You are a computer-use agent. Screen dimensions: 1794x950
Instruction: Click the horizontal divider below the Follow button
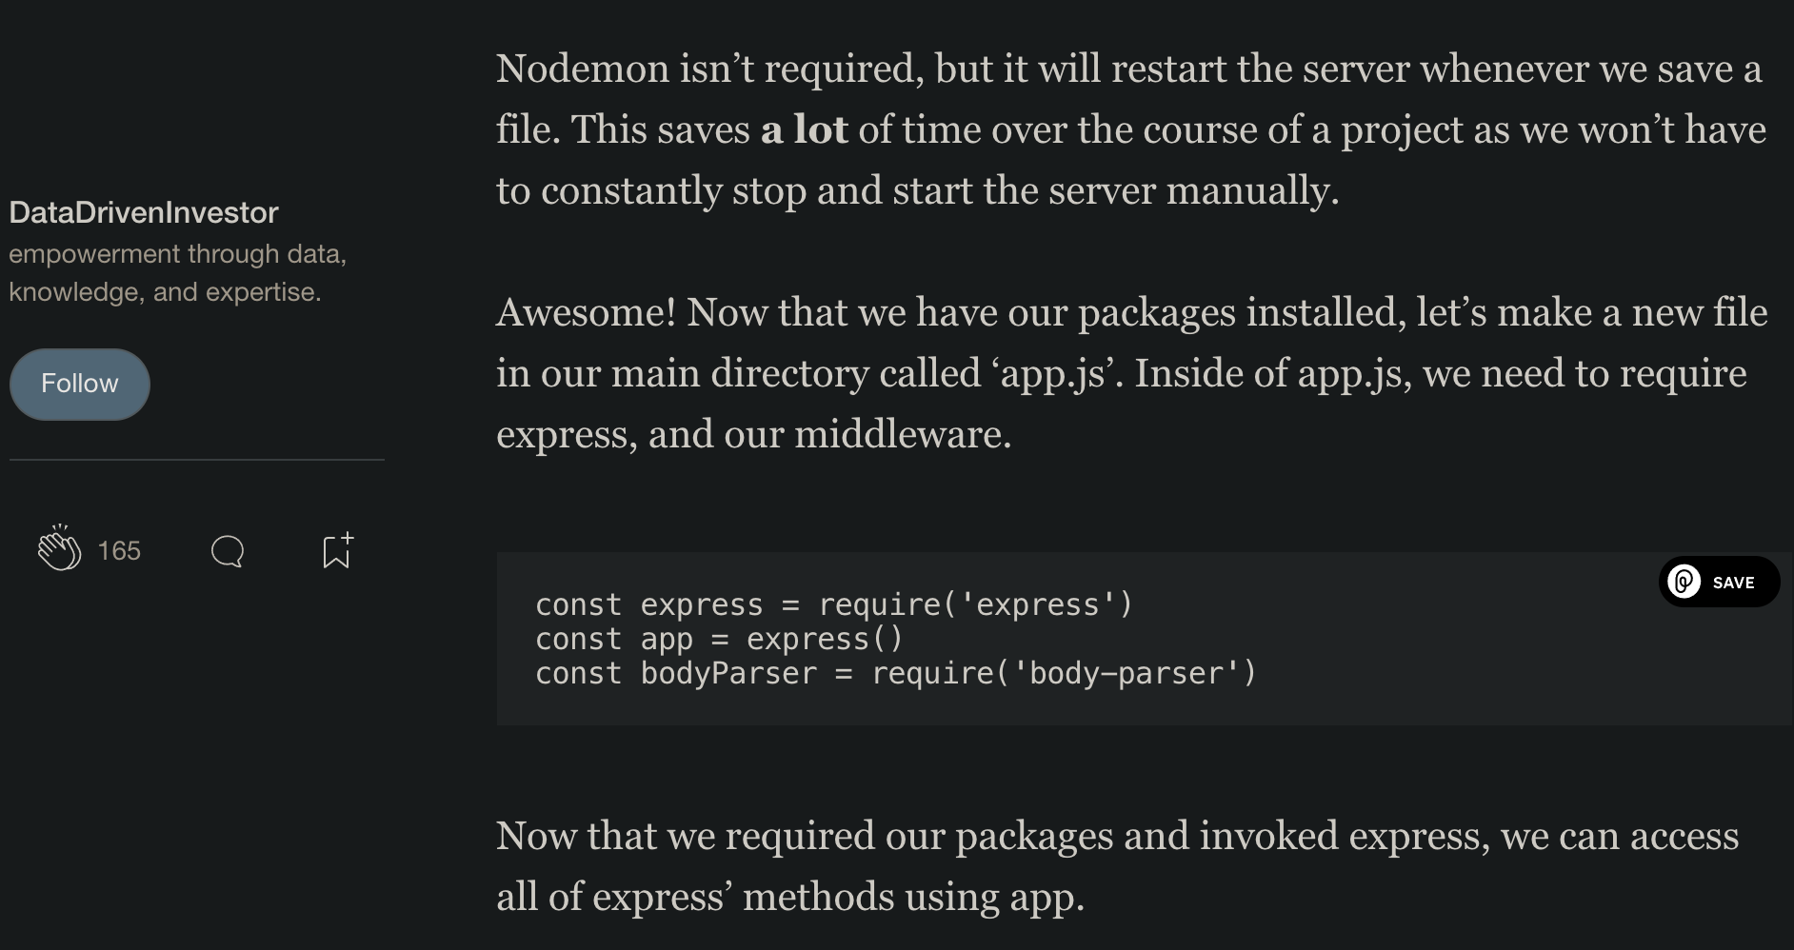tap(197, 460)
